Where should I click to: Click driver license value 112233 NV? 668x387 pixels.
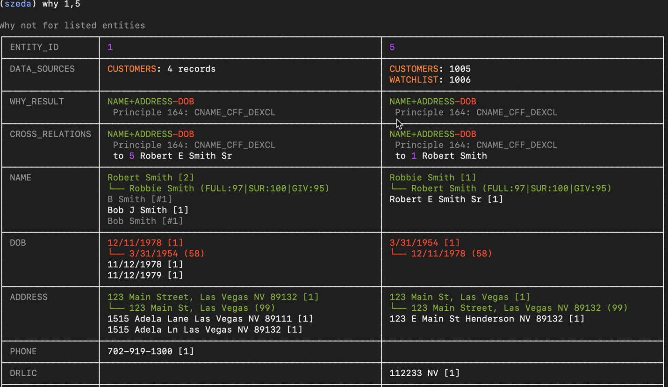click(424, 373)
